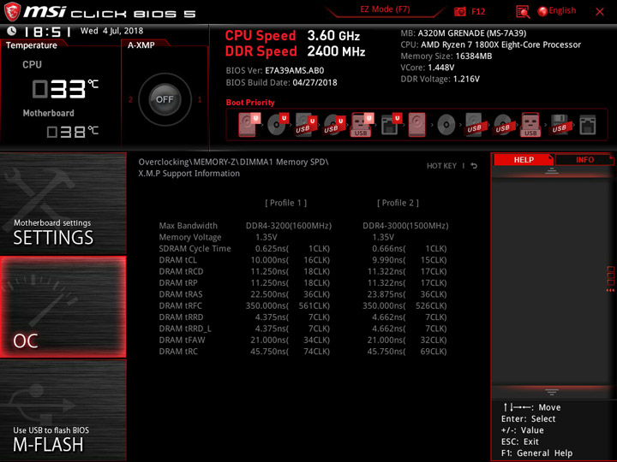
Task: Choose A-XMP profile 2
Action: pyautogui.click(x=130, y=100)
